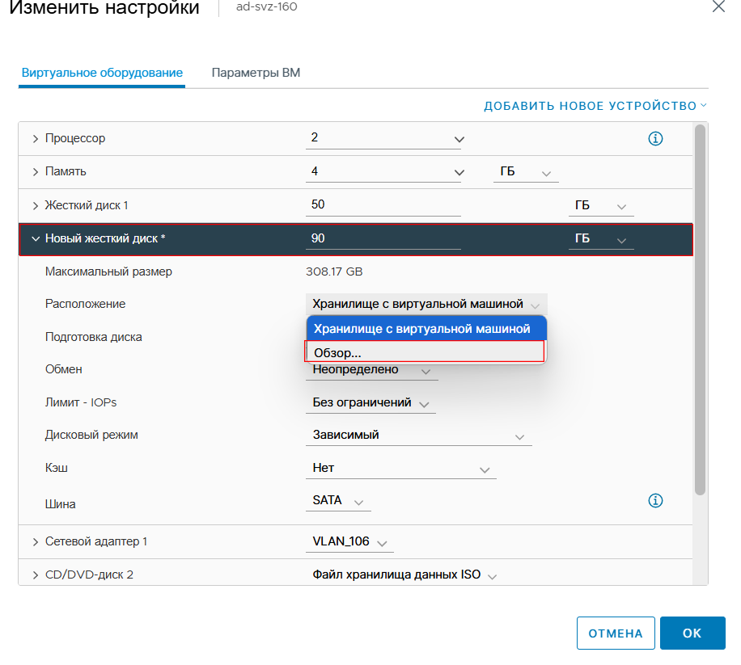This screenshot has height=665, width=741.
Task: Open the Лимит - IOPs dropdown
Action: coord(370,403)
